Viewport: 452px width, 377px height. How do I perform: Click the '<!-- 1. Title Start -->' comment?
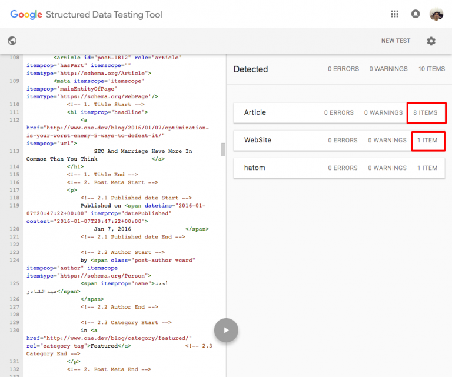[106, 104]
